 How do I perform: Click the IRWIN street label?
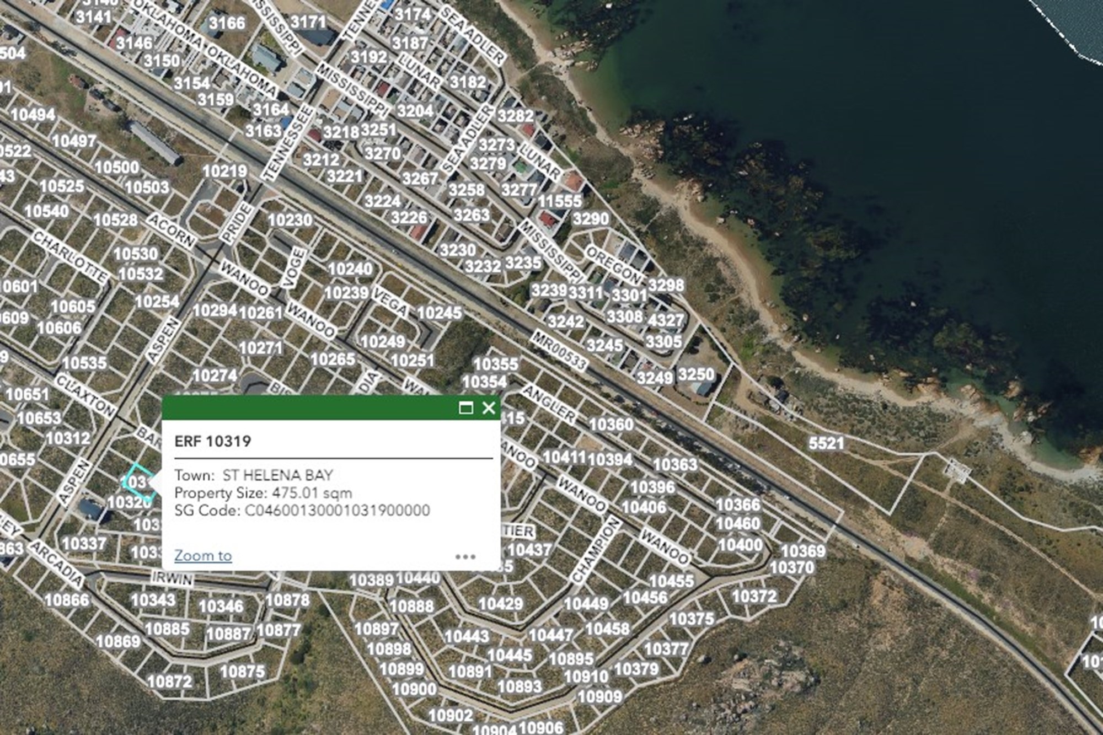tap(172, 578)
